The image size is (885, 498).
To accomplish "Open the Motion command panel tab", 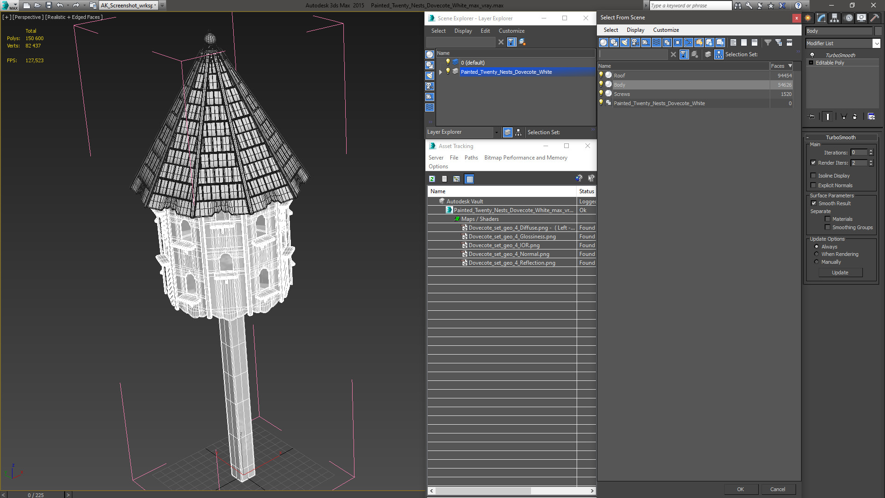I will [849, 18].
